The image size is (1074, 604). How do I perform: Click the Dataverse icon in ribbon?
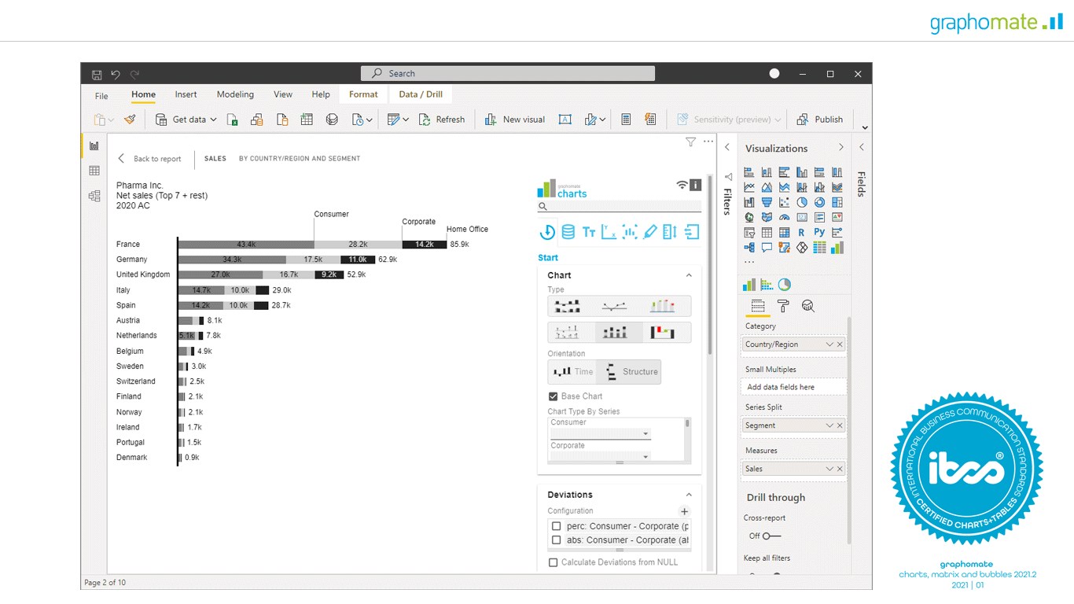pos(332,120)
